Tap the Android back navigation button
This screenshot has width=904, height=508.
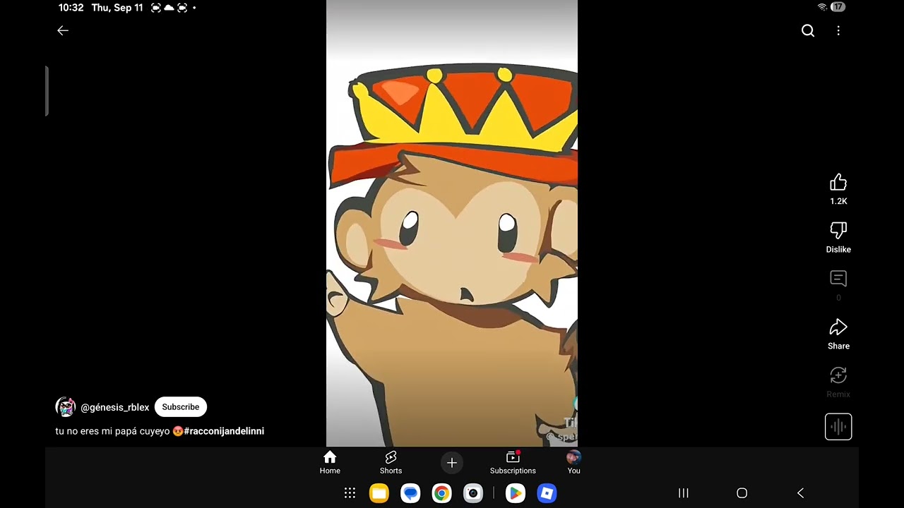pyautogui.click(x=800, y=493)
